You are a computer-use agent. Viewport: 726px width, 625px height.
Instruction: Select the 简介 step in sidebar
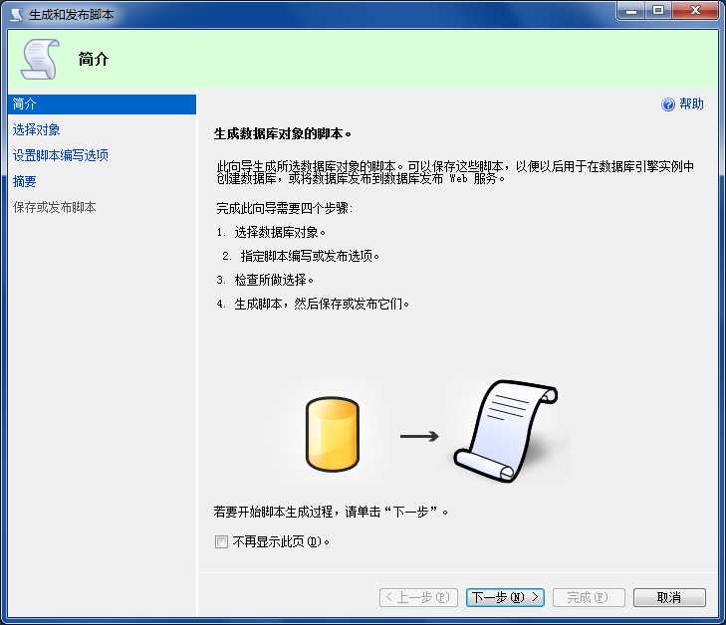click(102, 104)
